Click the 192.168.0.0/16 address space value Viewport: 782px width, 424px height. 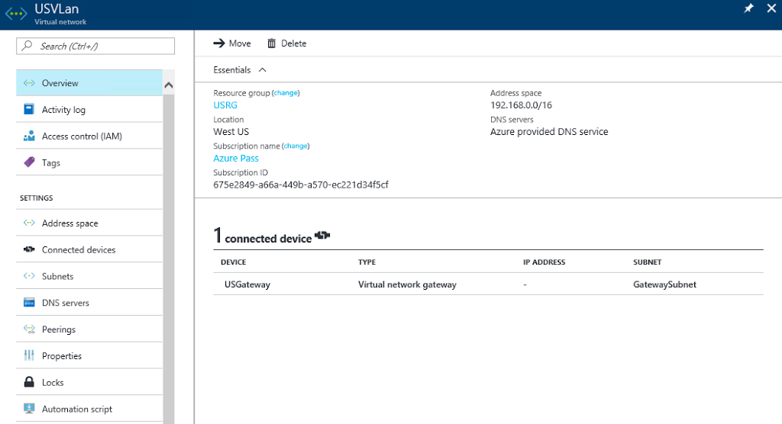pyautogui.click(x=521, y=105)
